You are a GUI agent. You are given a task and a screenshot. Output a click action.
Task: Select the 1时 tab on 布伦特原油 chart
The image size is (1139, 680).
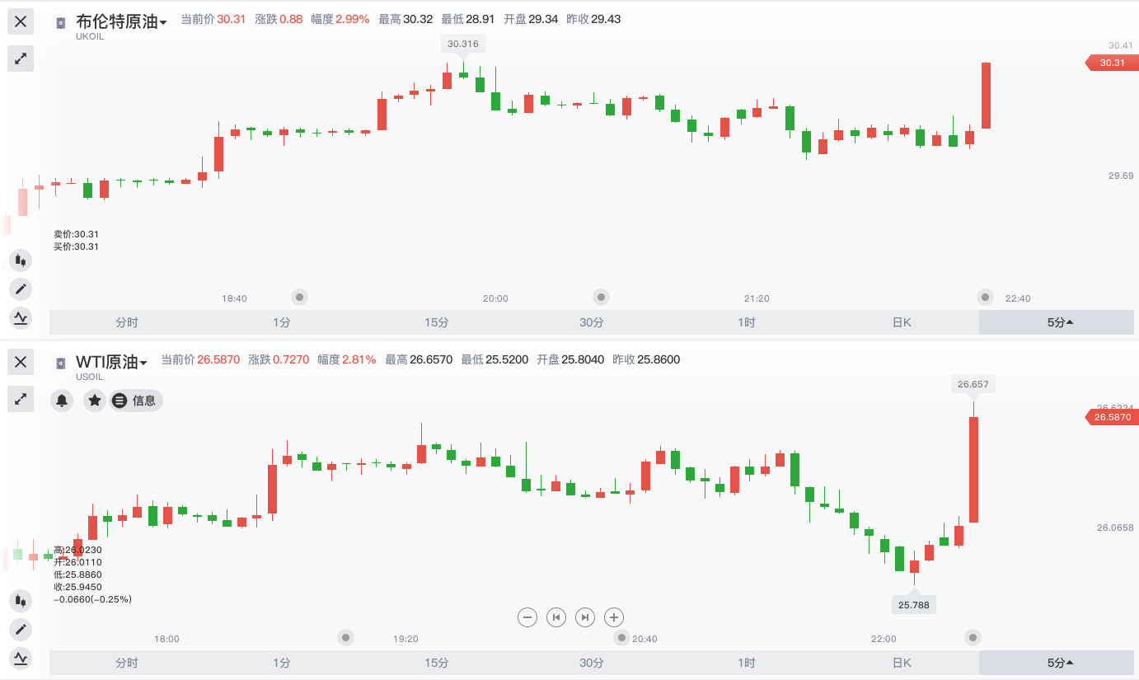coord(747,322)
